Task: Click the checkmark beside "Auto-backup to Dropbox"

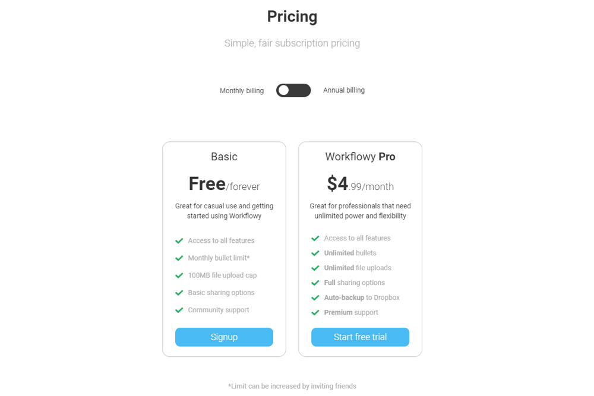Action: (315, 297)
